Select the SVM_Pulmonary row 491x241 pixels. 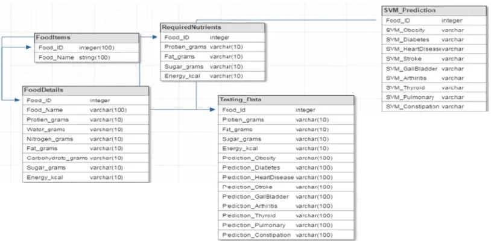click(434, 97)
